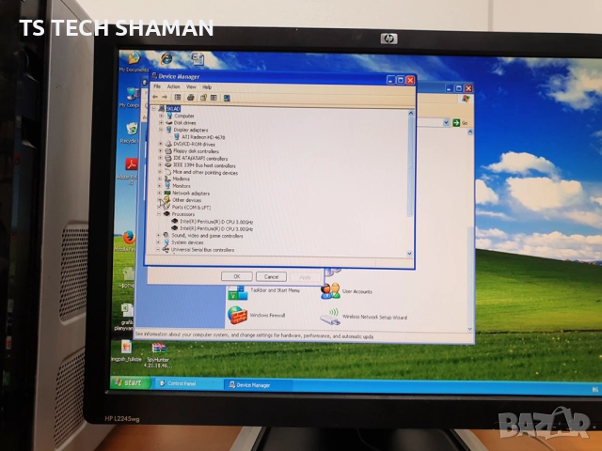
Task: Click Control Panel scrollbar down arrow
Action: pos(470,329)
